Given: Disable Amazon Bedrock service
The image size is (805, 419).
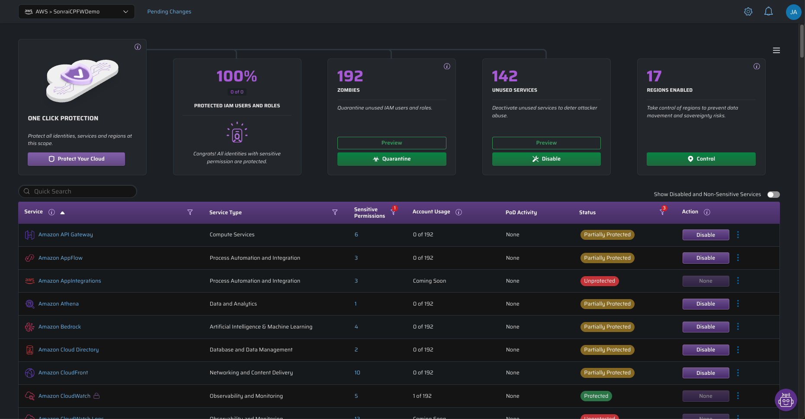Looking at the screenshot, I should click(x=706, y=327).
